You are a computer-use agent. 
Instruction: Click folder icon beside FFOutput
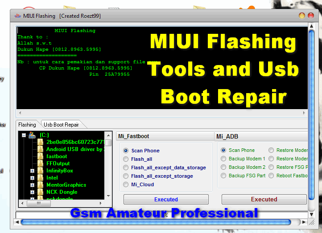pyautogui.click(x=41, y=164)
